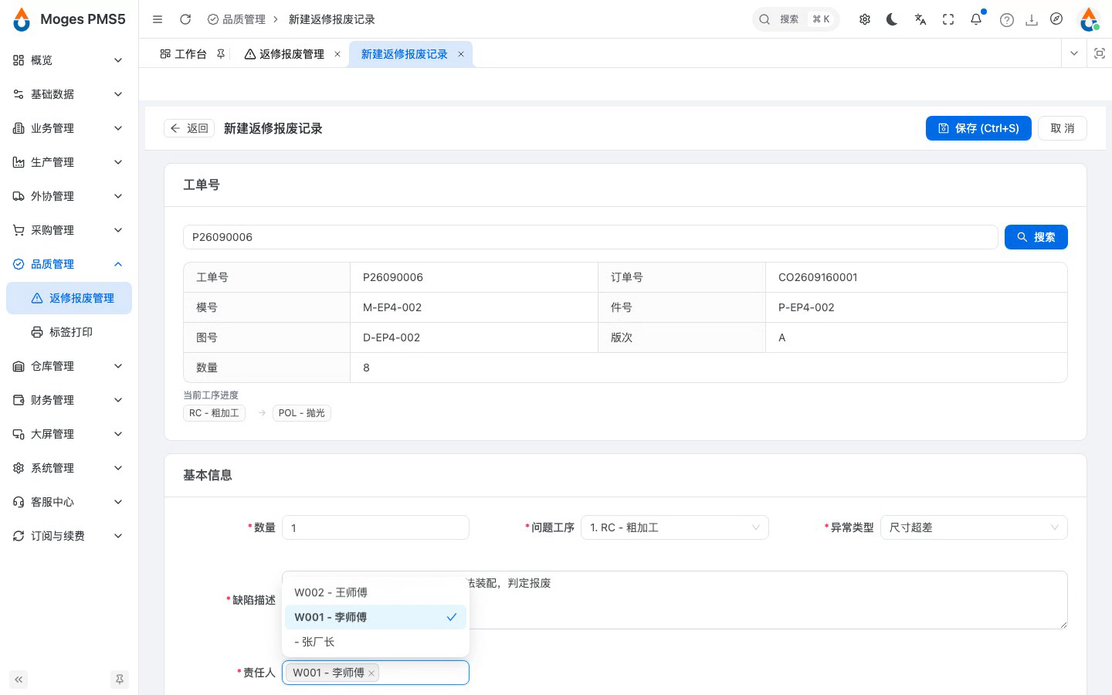Enter fullscreen via the fullscreen icon

tap(948, 19)
